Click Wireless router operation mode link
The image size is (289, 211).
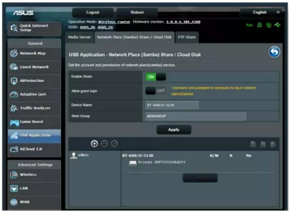[x=114, y=22]
